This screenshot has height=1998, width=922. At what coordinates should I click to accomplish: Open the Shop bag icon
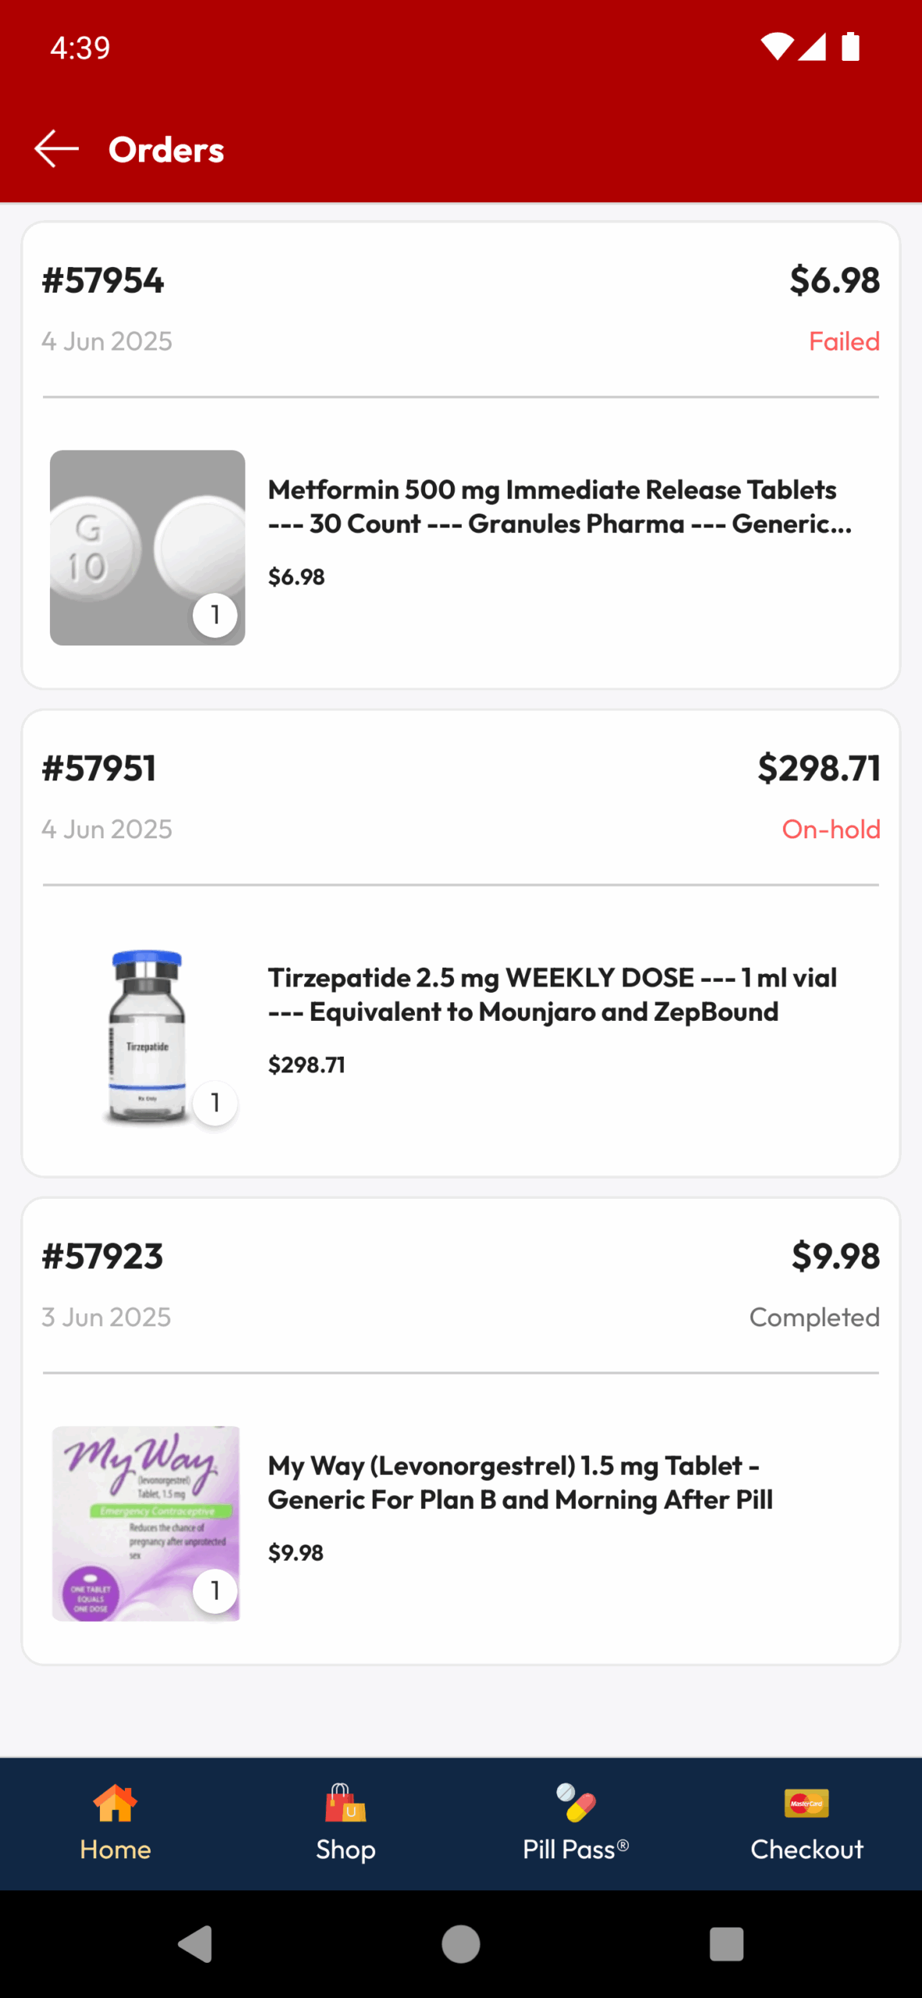(346, 1803)
